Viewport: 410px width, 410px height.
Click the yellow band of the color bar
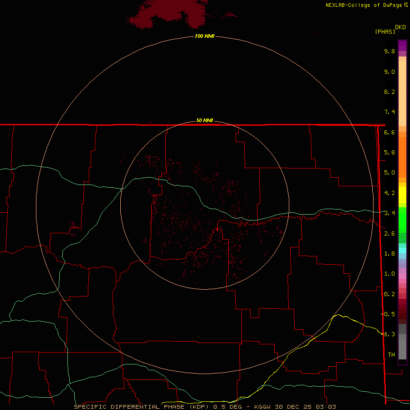[x=402, y=195]
